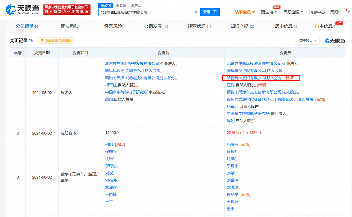Screen dimensions: 352x217
Task: Open the VIP会员 dropdown menu
Action: pos(245,12)
